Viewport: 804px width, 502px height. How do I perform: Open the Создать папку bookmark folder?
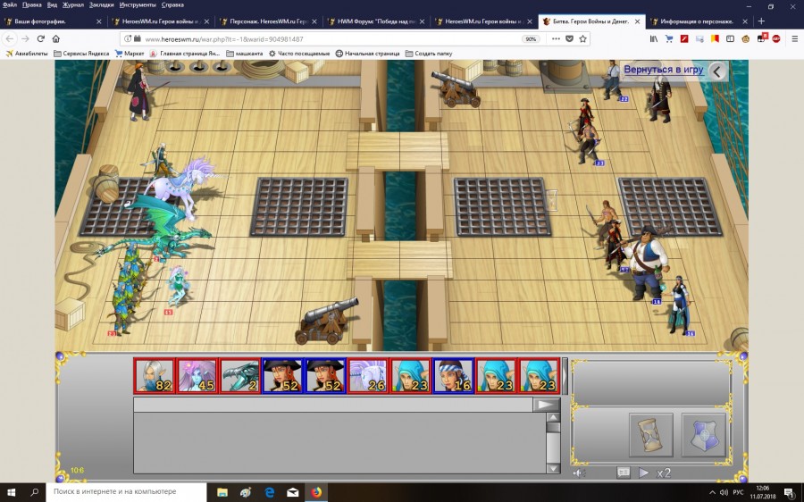(x=429, y=54)
